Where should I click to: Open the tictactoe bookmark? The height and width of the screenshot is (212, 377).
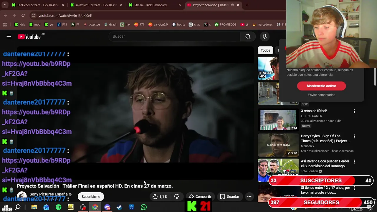92,24
